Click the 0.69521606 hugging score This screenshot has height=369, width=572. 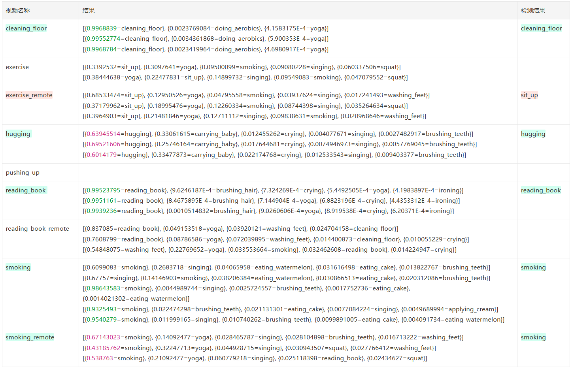(x=103, y=144)
